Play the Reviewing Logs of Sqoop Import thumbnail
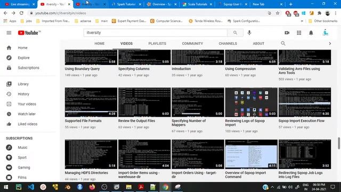The image size is (341, 192). coord(251,102)
